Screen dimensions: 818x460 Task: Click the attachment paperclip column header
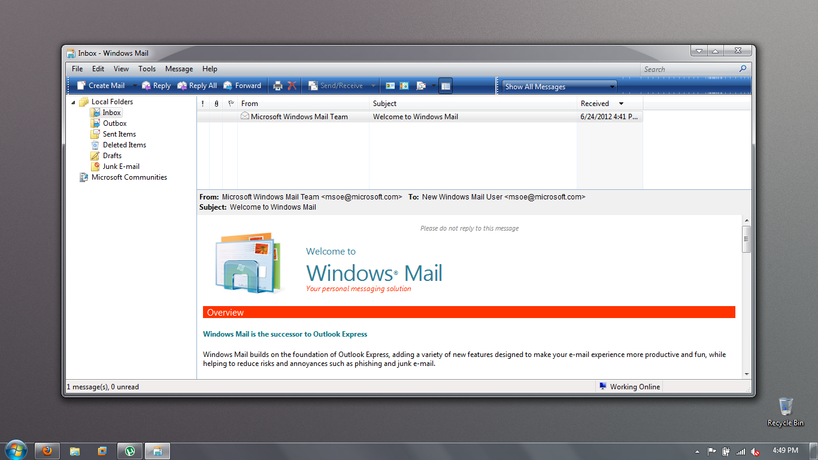216,103
